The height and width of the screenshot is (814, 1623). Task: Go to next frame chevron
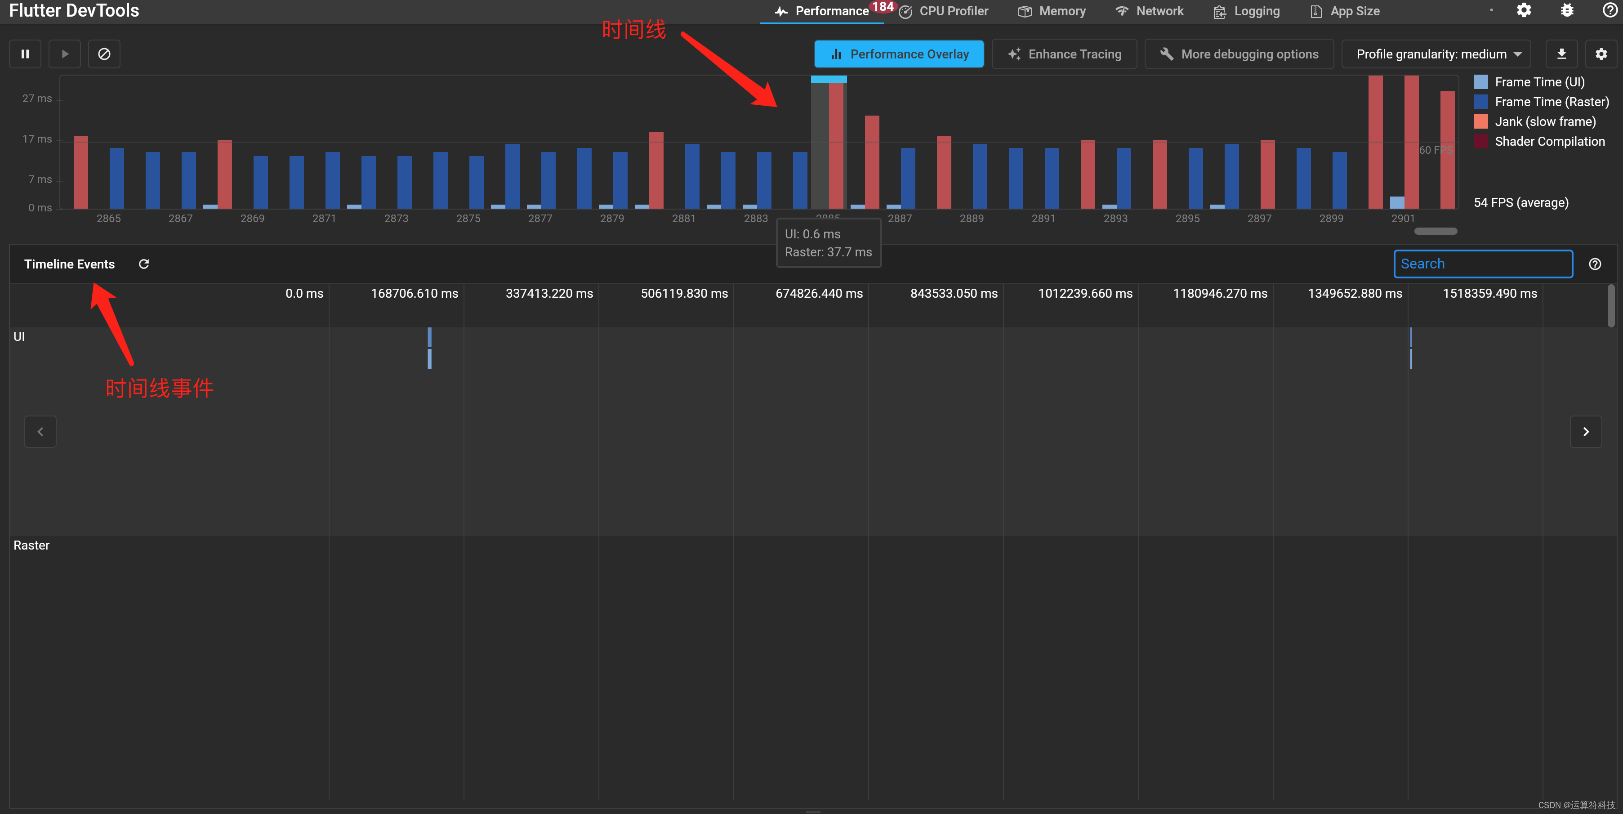[x=1586, y=432]
